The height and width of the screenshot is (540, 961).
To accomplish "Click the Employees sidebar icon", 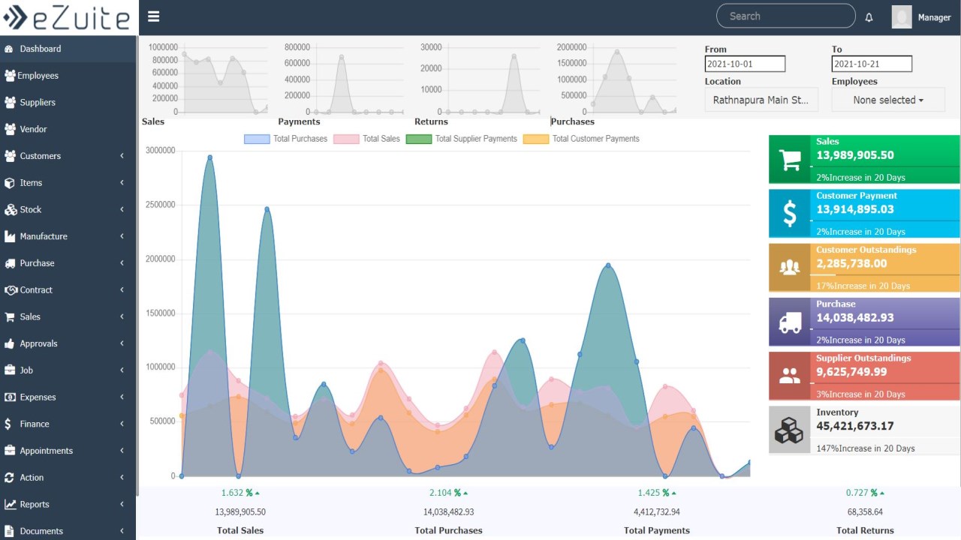I will (x=10, y=76).
